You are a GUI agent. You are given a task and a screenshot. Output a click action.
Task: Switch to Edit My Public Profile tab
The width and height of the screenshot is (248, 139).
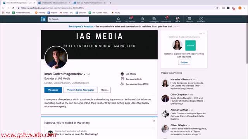90,3
